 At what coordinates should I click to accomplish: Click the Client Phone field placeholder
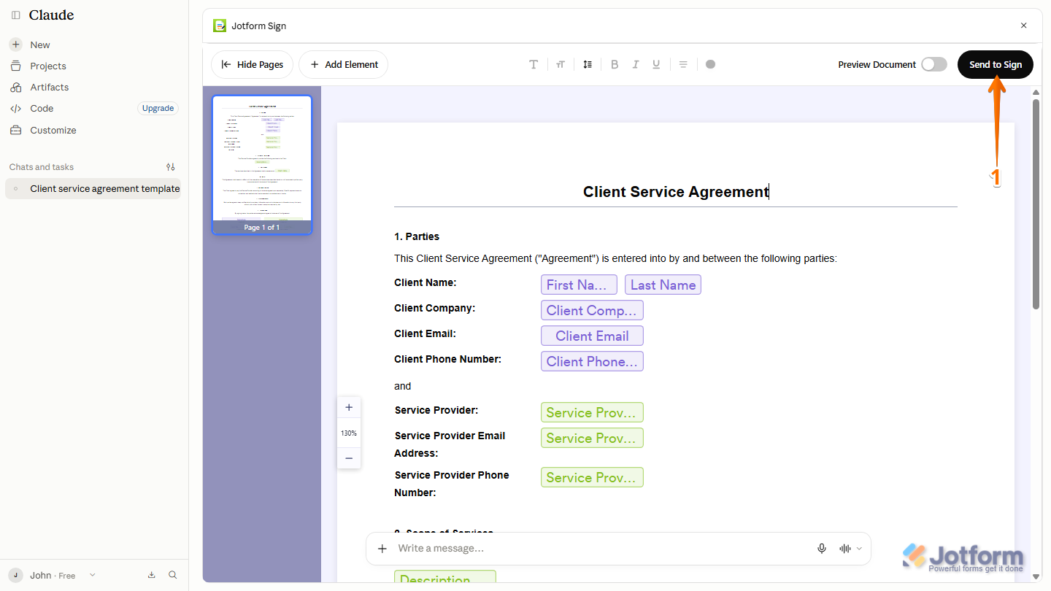tap(592, 361)
